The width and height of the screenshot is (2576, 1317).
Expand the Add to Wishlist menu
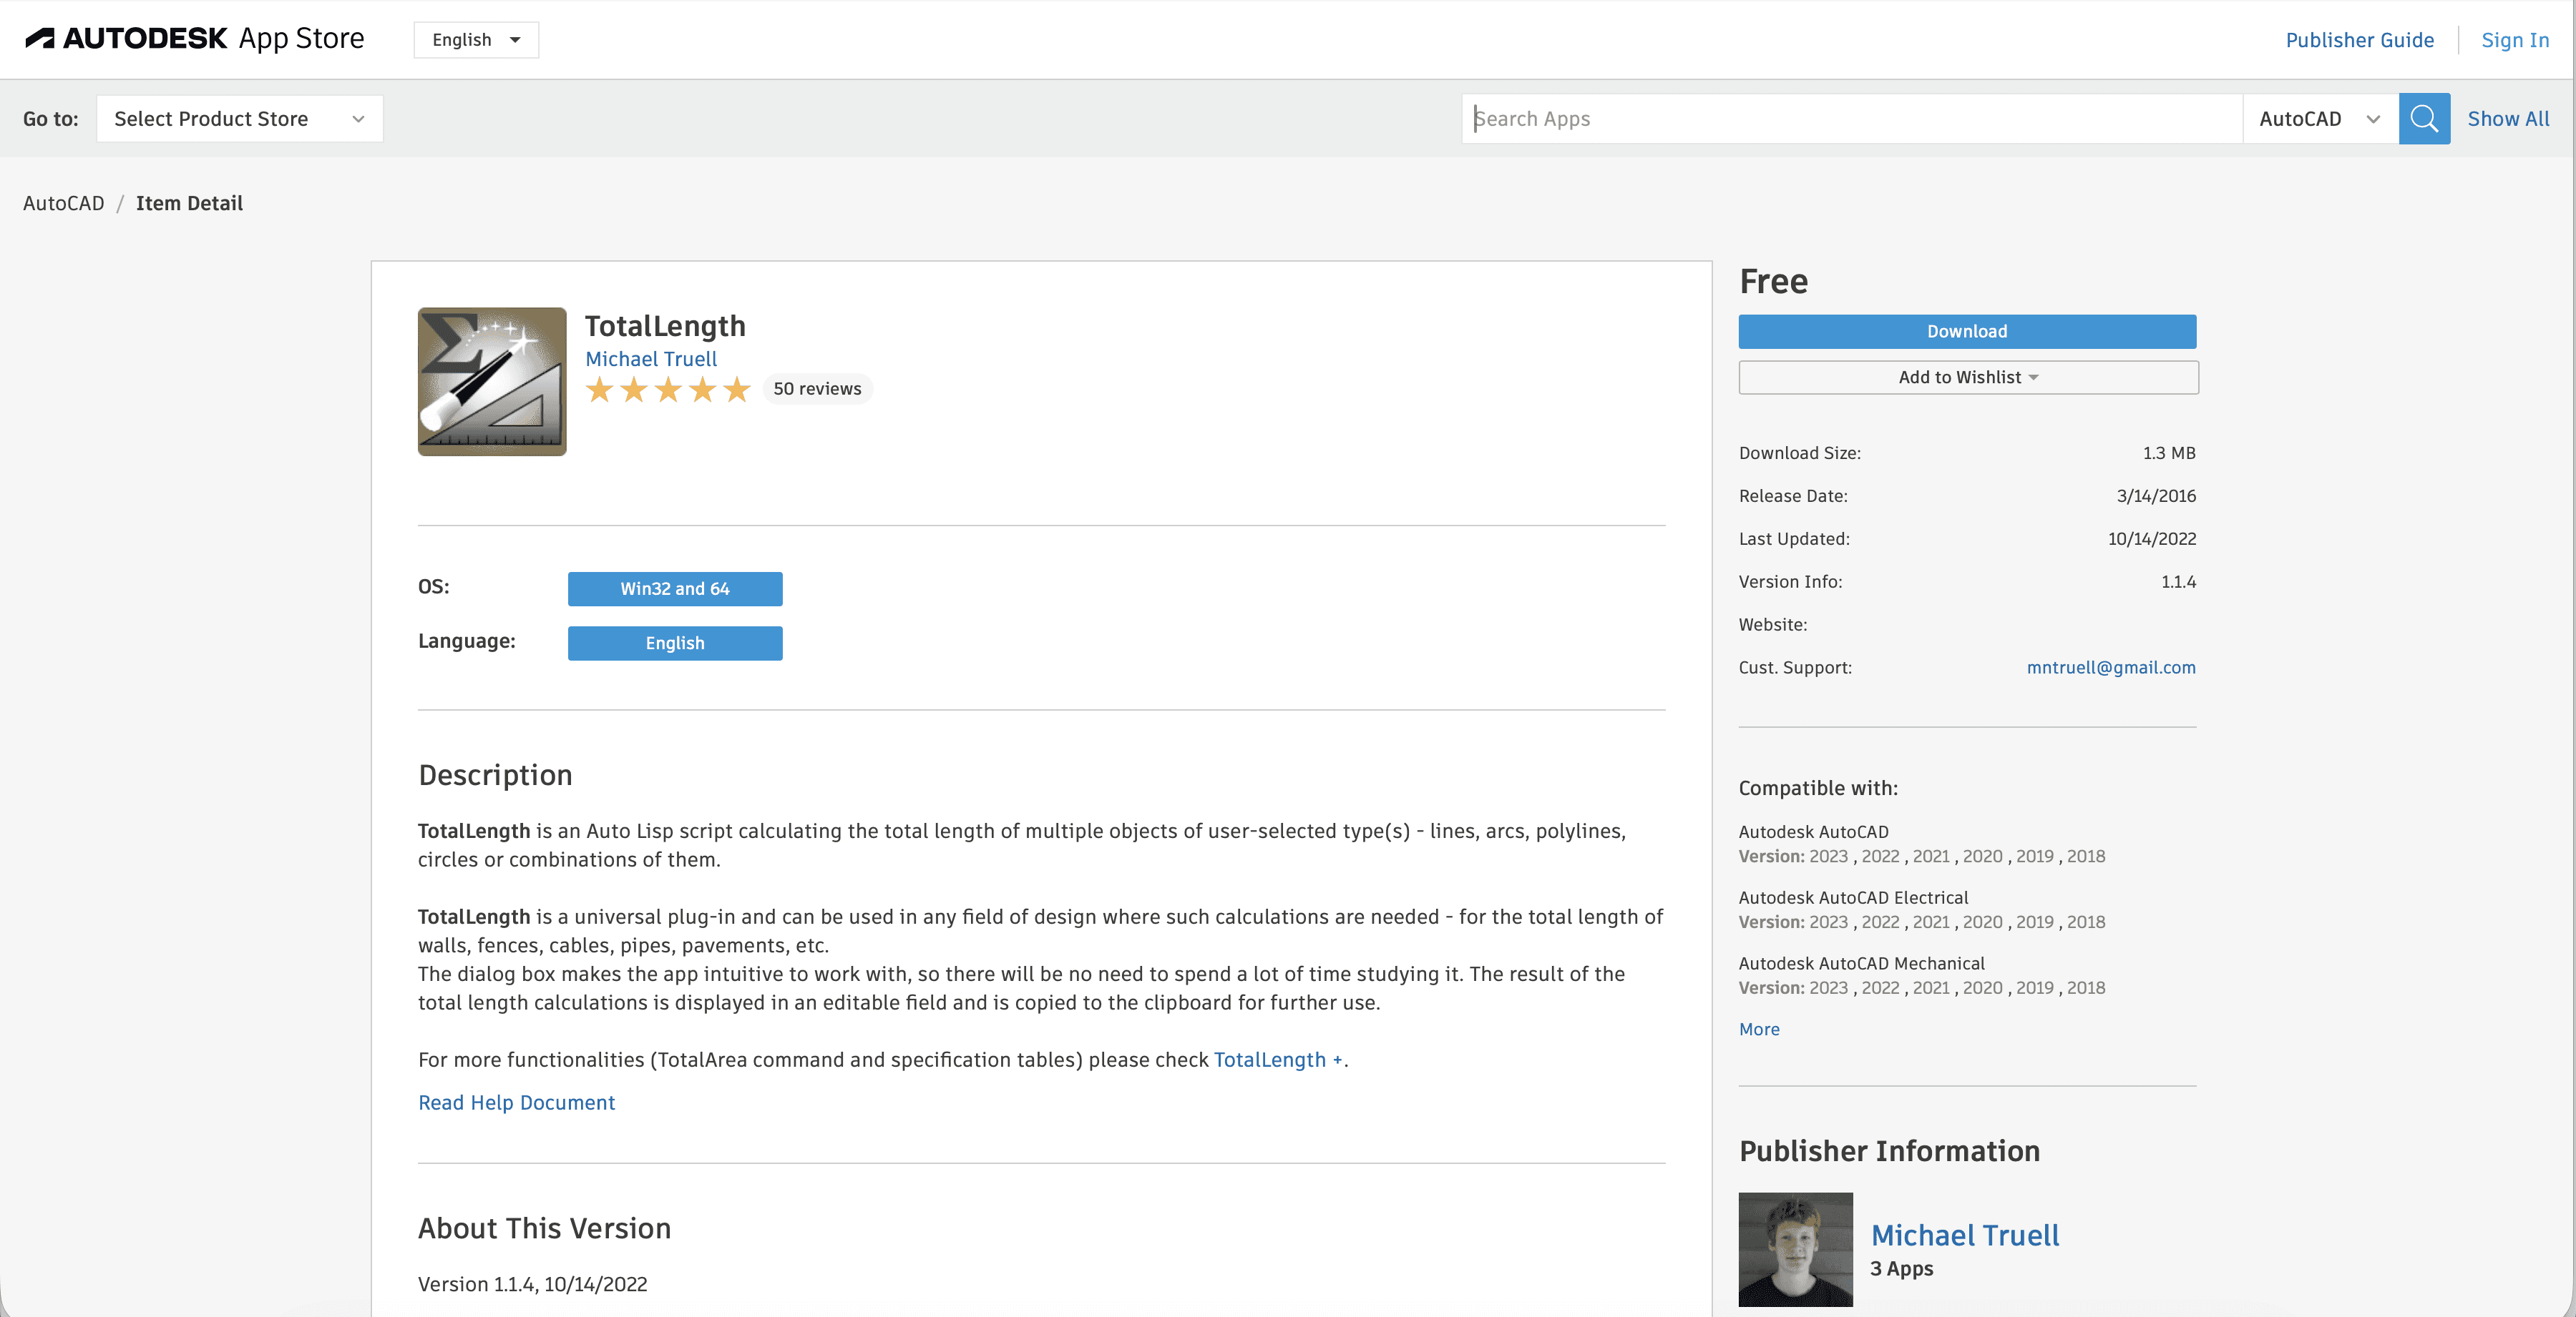click(x=1967, y=378)
